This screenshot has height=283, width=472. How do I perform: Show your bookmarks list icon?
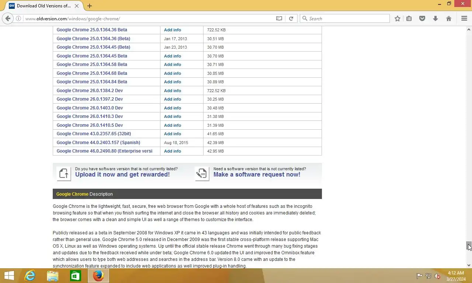[409, 18]
